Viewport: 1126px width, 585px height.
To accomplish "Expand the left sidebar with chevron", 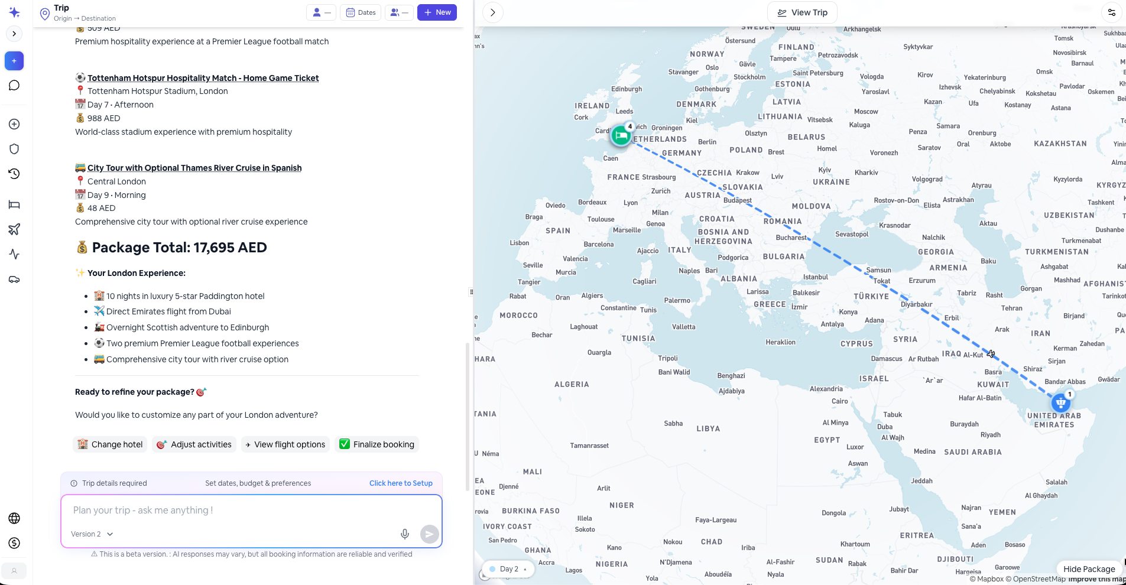I will tap(14, 34).
